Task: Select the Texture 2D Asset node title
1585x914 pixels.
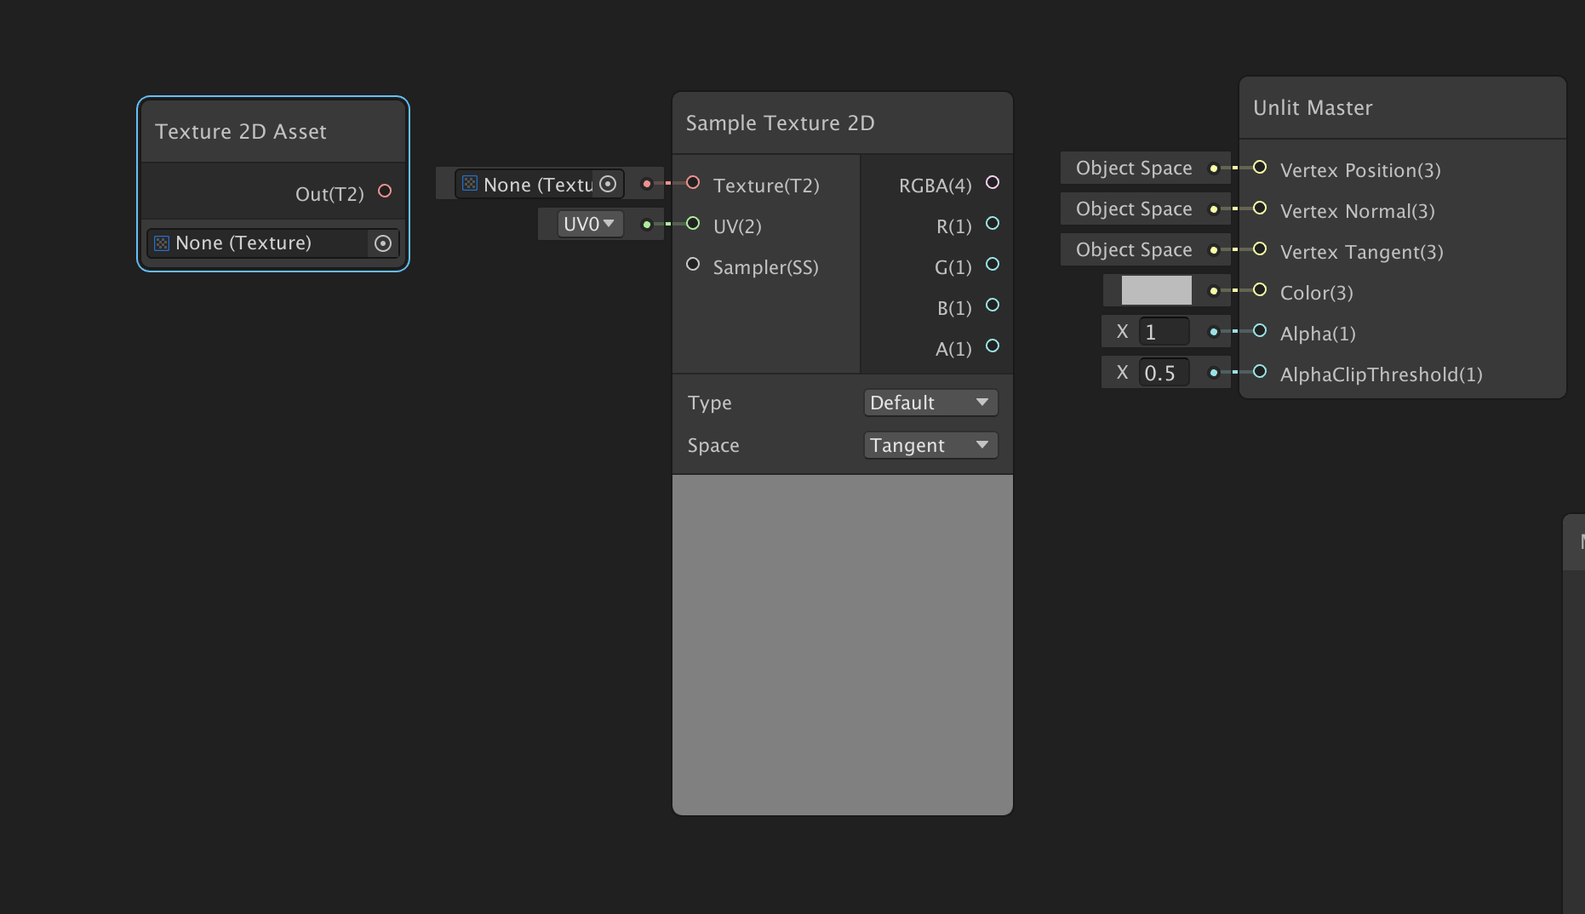Action: tap(241, 132)
